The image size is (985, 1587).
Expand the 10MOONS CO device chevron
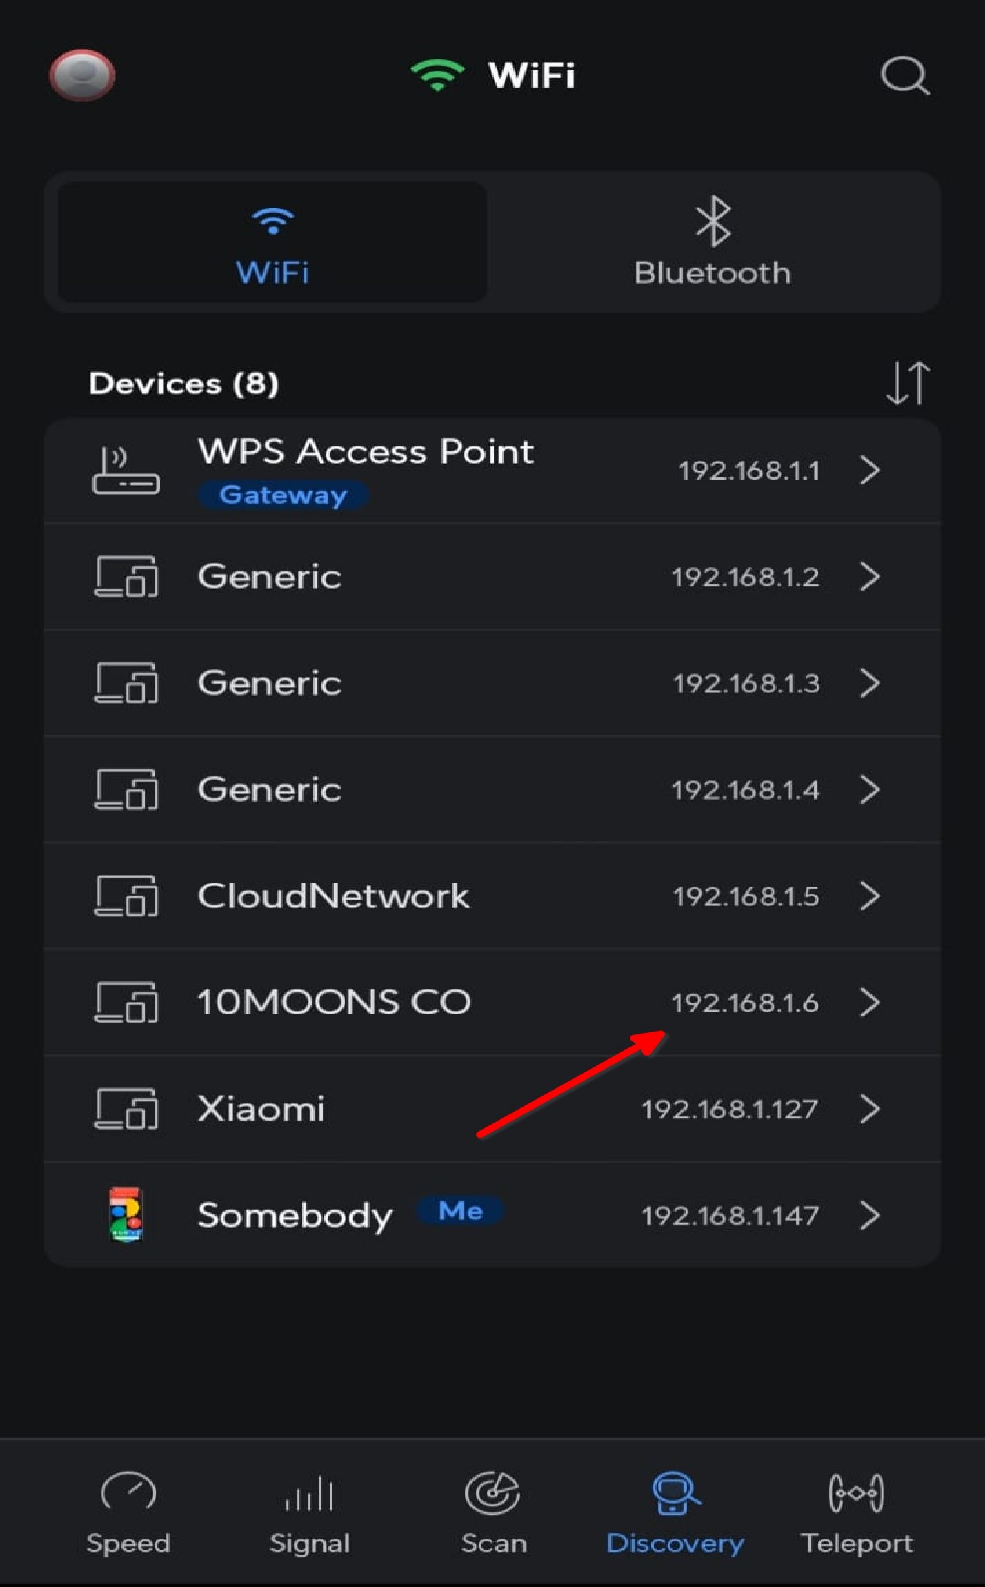pyautogui.click(x=870, y=1003)
